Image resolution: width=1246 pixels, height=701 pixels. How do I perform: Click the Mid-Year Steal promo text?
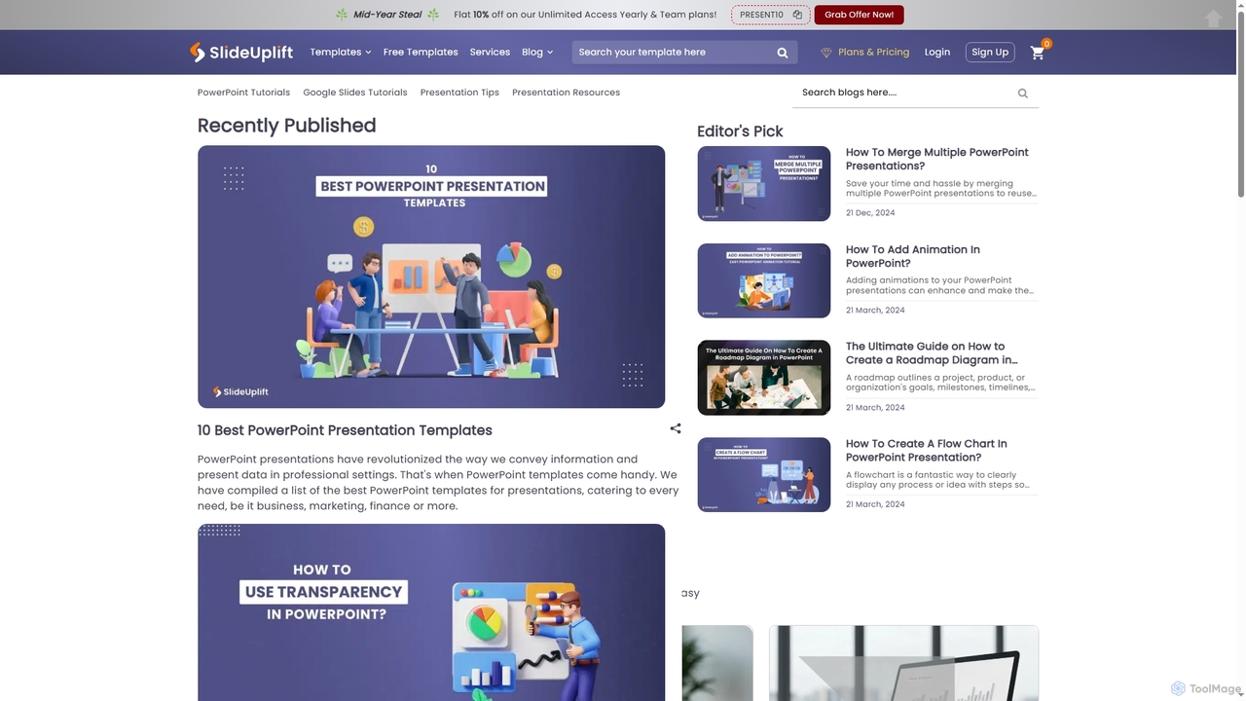pyautogui.click(x=387, y=15)
